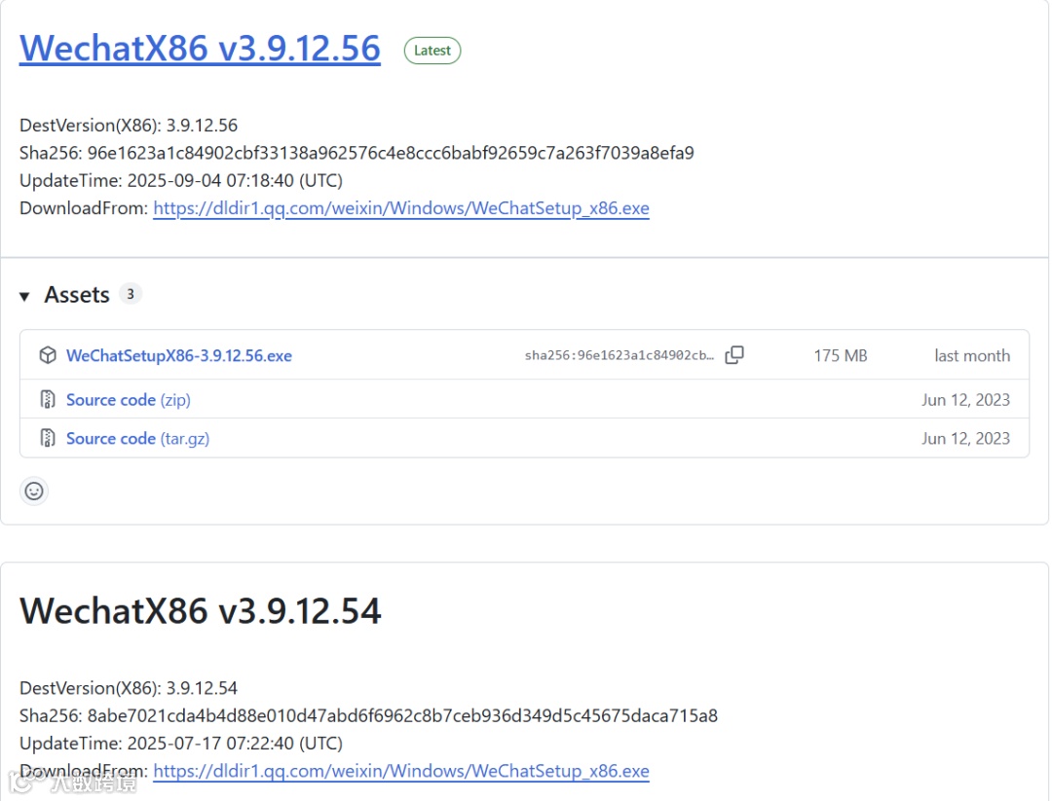
Task: Click the Assets count badge showing 3
Action: tap(131, 294)
